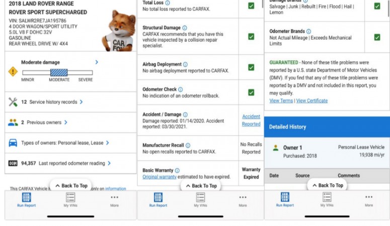The width and height of the screenshot is (390, 226).
Task: Follow the information link in left panel
Action: [116, 188]
